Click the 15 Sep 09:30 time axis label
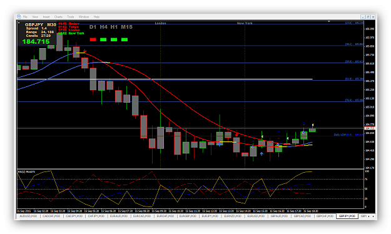The image size is (391, 234). click(x=160, y=211)
